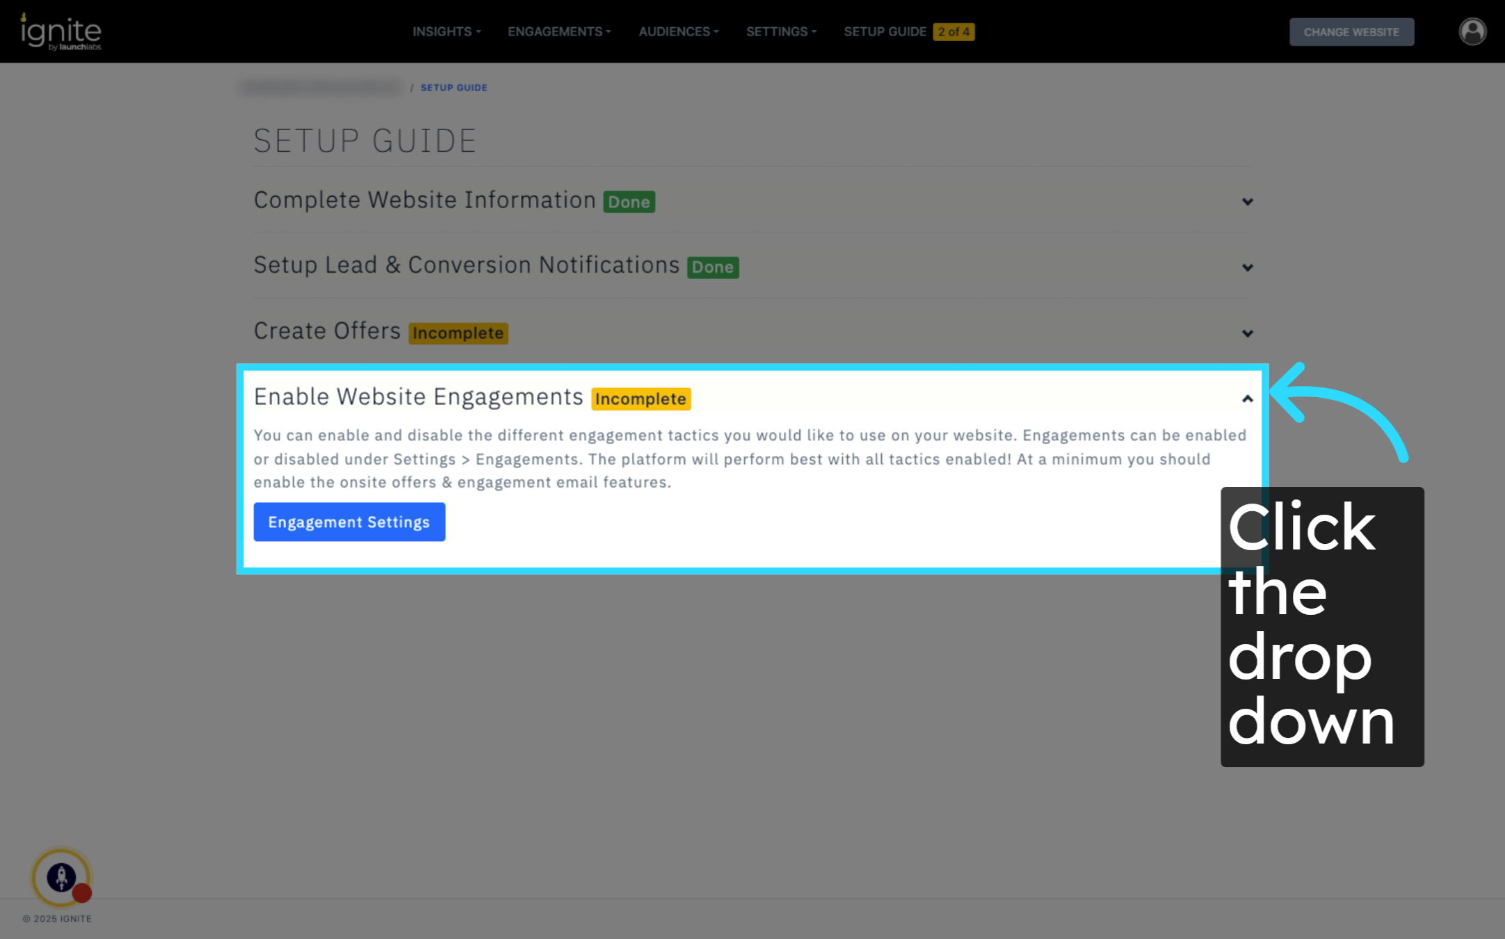Click the Enable Website Engagements heading
Screen dimensions: 1505x939
pos(418,396)
